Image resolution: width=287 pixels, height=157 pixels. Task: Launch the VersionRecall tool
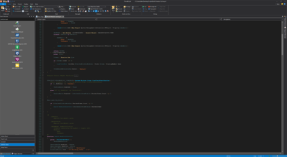pos(18,59)
